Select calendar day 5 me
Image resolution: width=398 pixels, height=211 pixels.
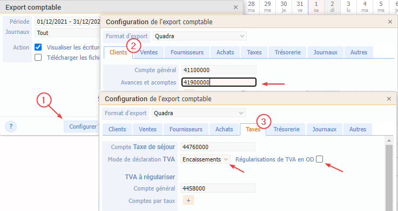coord(381,7)
